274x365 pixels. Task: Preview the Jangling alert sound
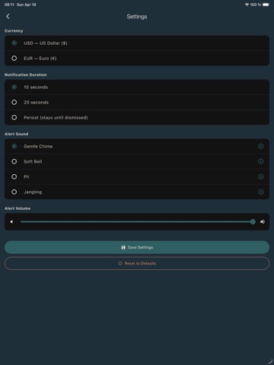tap(260, 192)
